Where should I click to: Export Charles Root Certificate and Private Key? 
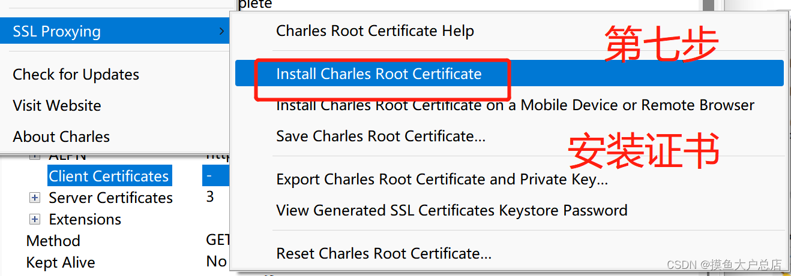(x=442, y=179)
